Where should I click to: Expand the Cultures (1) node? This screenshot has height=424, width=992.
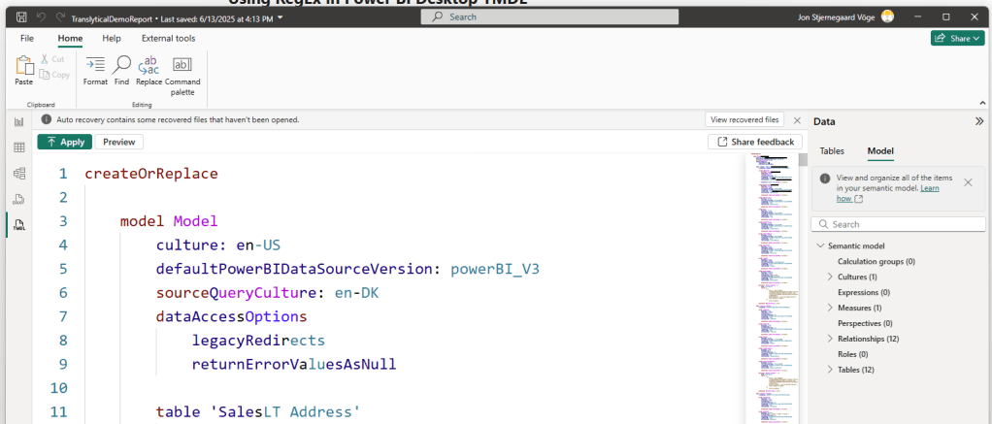[x=830, y=277]
